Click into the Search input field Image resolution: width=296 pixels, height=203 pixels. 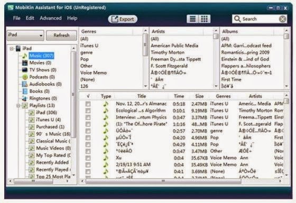[x=260, y=19]
